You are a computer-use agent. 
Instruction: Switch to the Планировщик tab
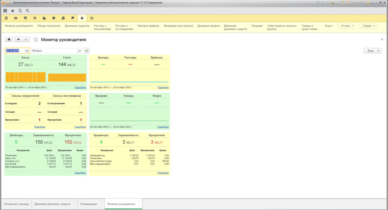89,204
